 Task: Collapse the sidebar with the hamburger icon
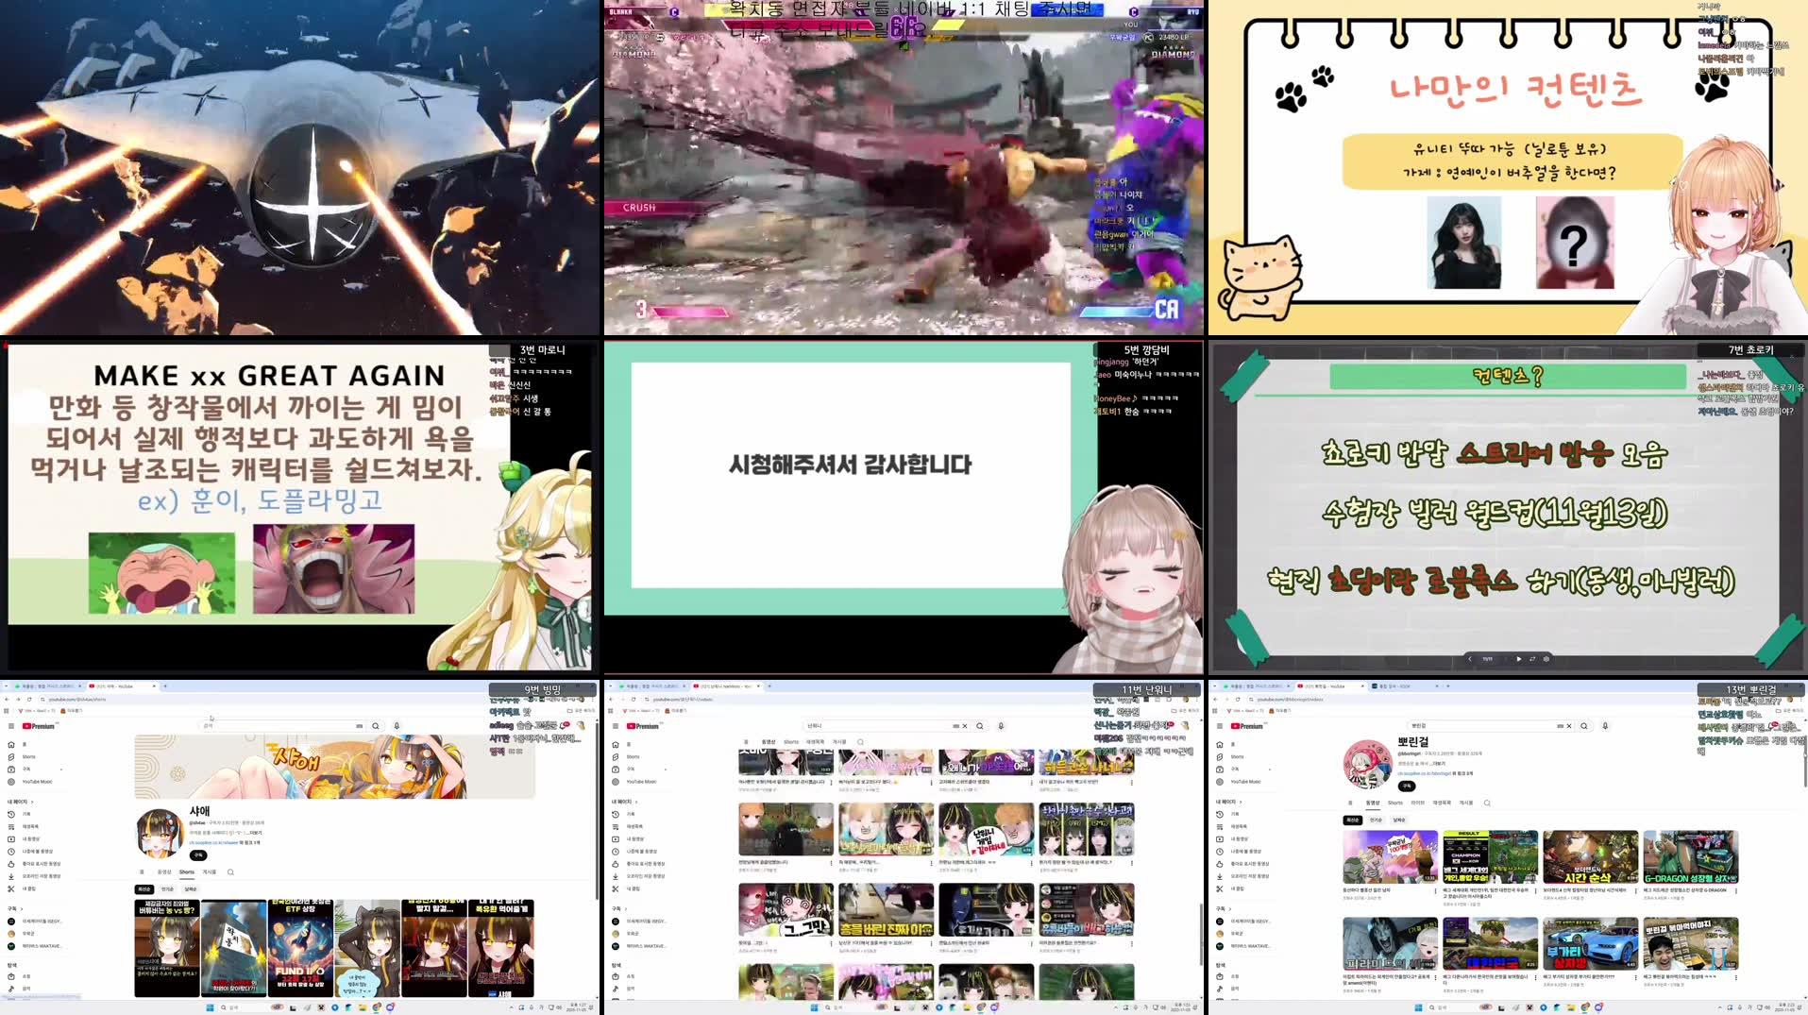click(x=11, y=726)
